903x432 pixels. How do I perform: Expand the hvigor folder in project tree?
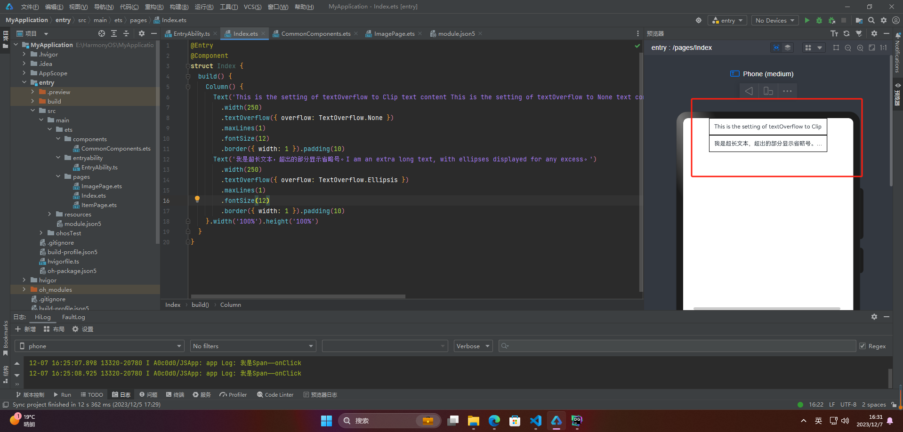(x=24, y=280)
